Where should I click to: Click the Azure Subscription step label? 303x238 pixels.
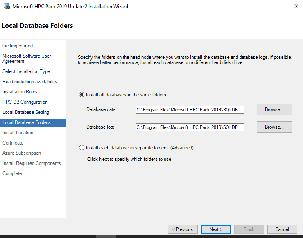(x=22, y=153)
